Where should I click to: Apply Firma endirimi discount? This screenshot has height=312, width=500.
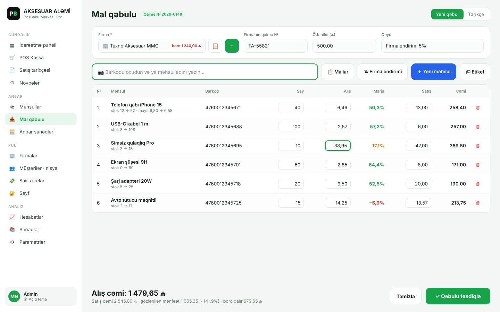[383, 72]
